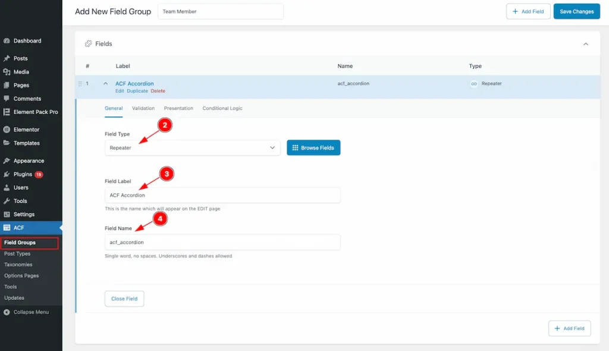Image resolution: width=609 pixels, height=351 pixels.
Task: Switch to the Presentation tab
Action: 178,109
